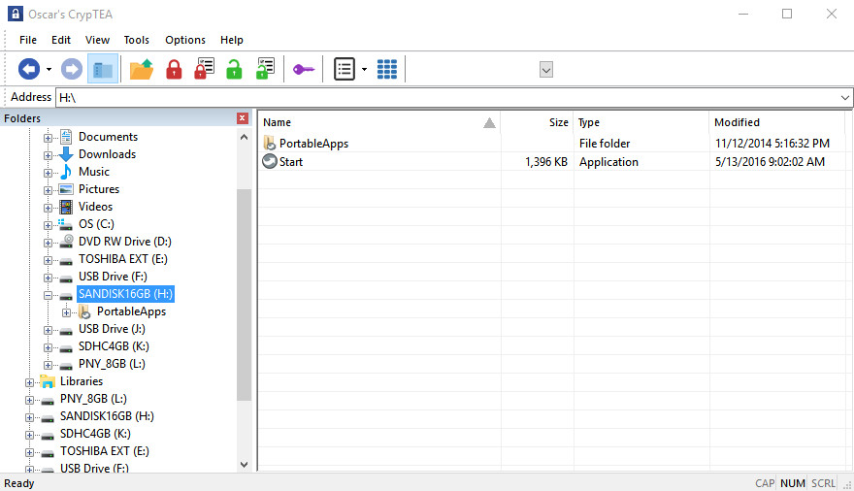Screen dimensions: 854x491
Task: Select highlighted SANDISK16GB (H:) drive
Action: [x=126, y=294]
